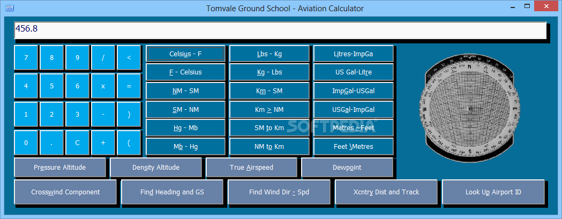Convert using Lbs - Kg button
The width and height of the screenshot is (562, 219).
click(269, 54)
